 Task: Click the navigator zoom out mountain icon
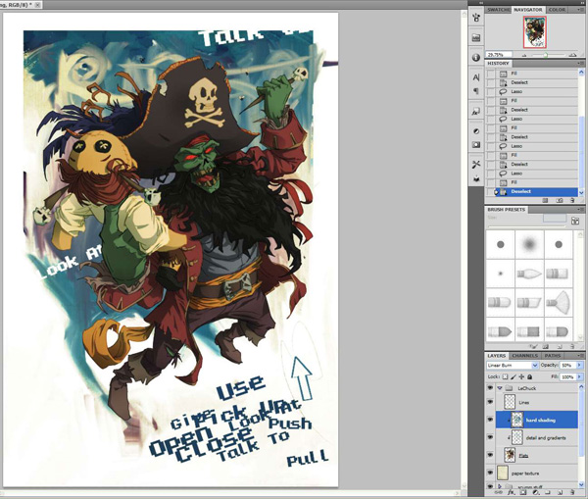coord(524,55)
